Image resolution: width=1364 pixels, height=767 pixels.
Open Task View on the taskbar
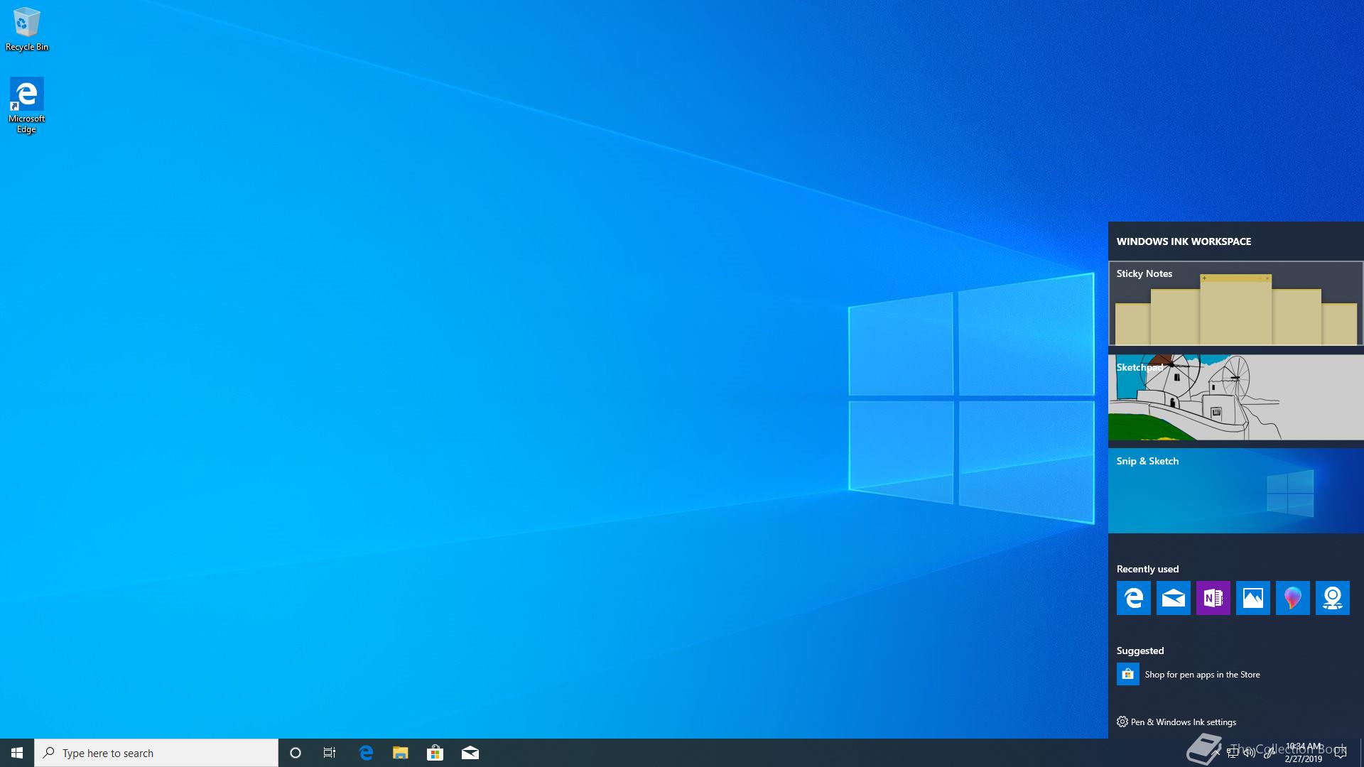click(330, 753)
